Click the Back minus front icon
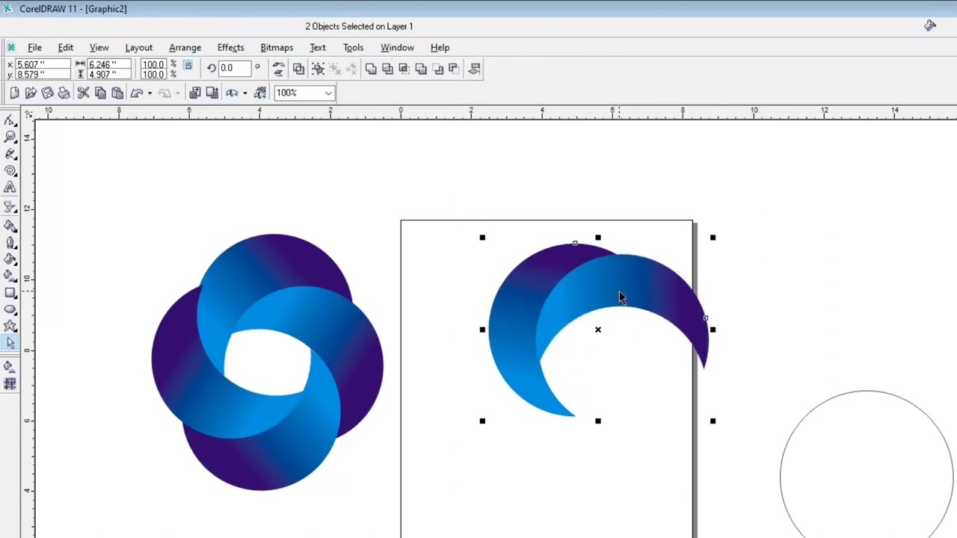 [454, 69]
